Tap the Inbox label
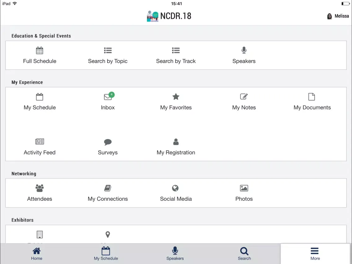 pyautogui.click(x=108, y=108)
